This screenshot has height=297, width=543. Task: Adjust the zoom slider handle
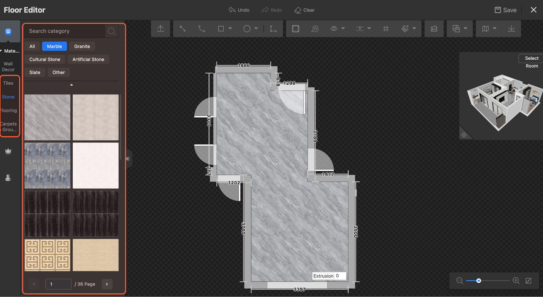(479, 281)
